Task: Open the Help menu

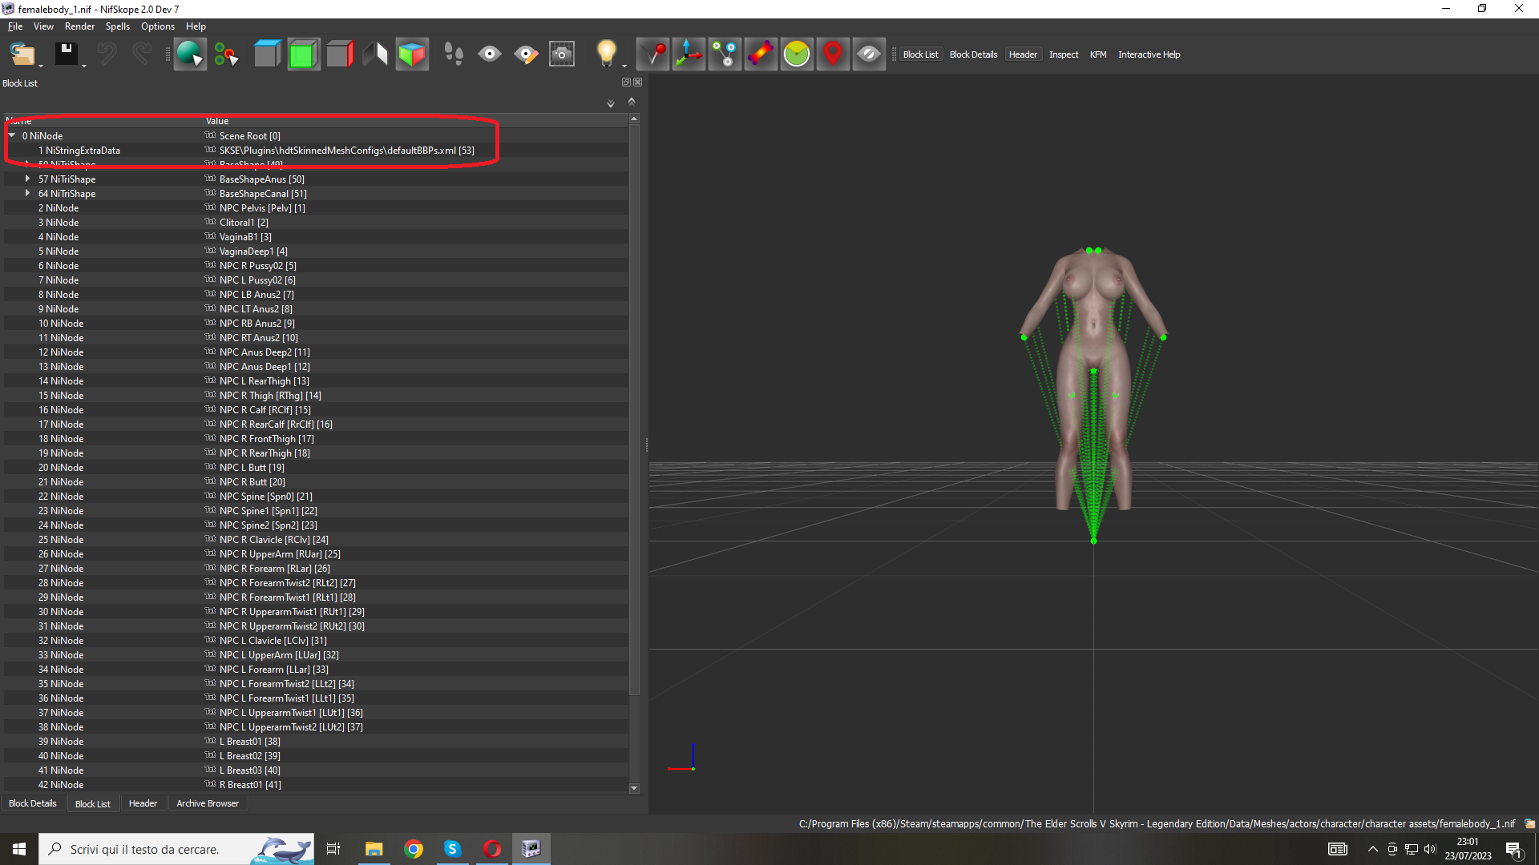Action: pos(196,26)
